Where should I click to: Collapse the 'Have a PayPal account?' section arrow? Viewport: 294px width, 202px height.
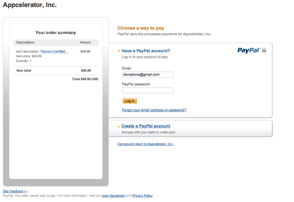(x=119, y=51)
